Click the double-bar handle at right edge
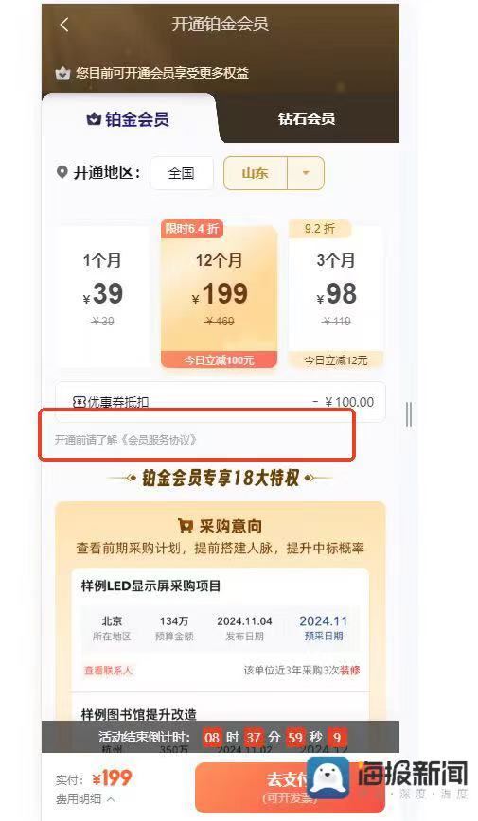The width and height of the screenshot is (478, 821). pos(408,414)
